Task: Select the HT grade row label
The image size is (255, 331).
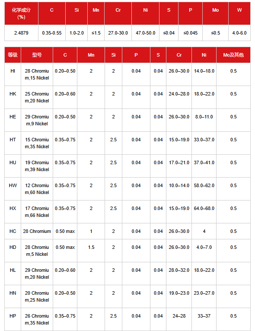Action: [13, 143]
